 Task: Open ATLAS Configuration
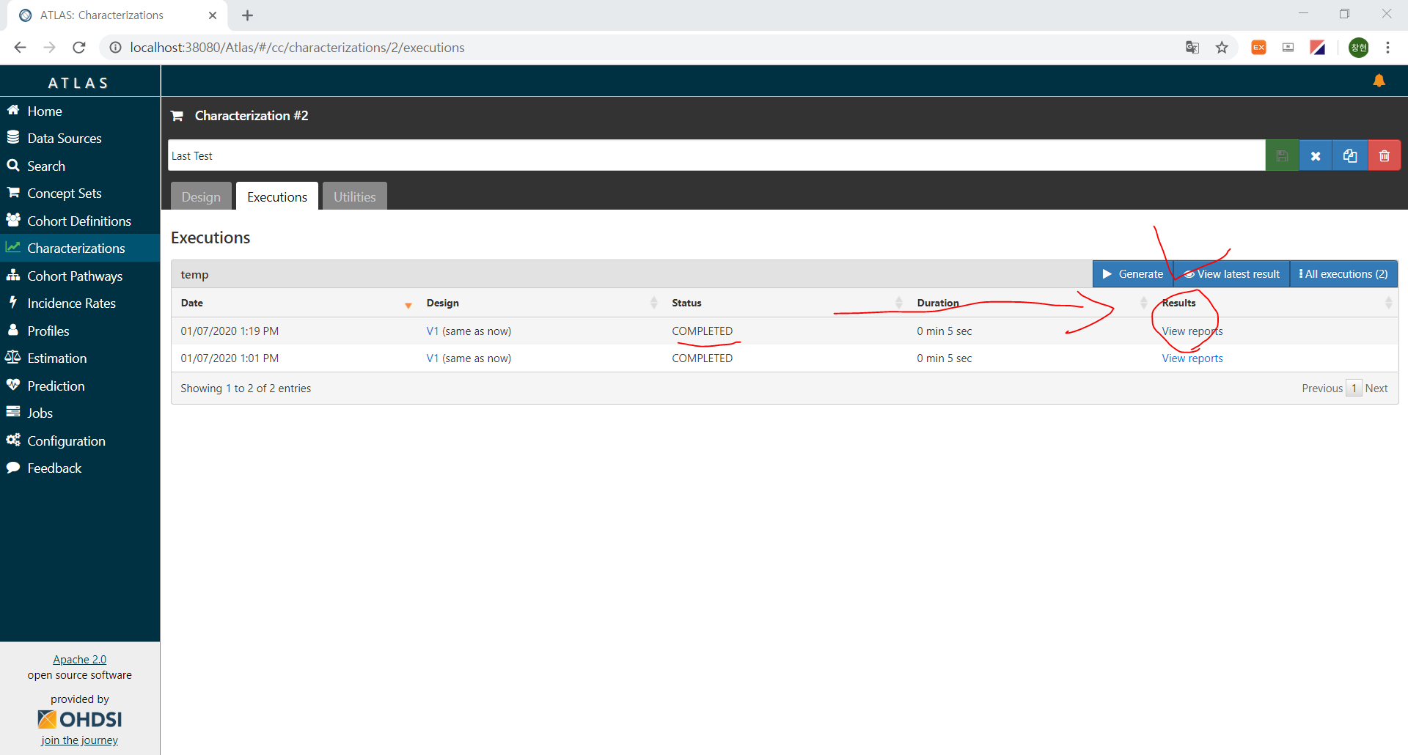[x=66, y=441]
